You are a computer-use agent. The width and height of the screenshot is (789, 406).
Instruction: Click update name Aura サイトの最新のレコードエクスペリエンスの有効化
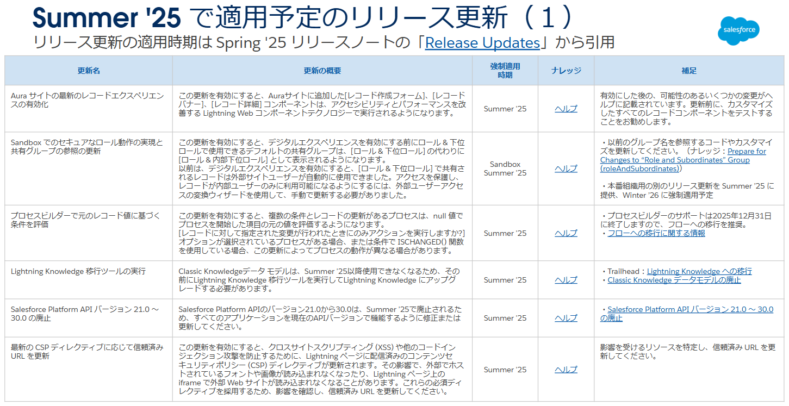click(87, 100)
